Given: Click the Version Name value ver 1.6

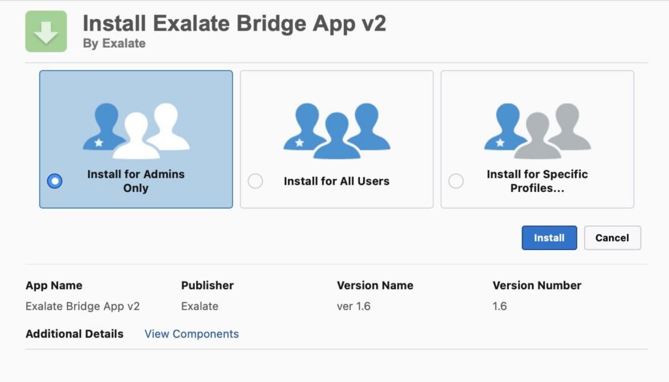Looking at the screenshot, I should 353,306.
